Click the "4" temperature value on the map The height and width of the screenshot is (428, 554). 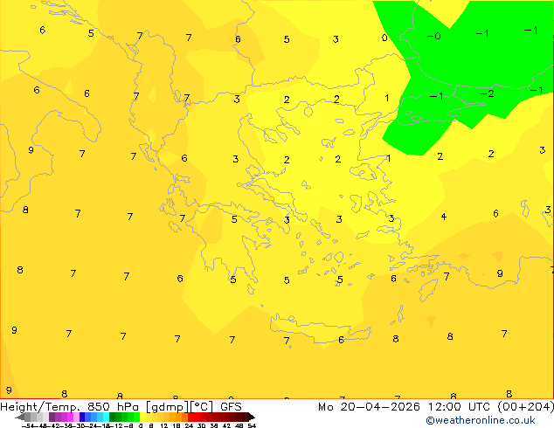click(444, 216)
